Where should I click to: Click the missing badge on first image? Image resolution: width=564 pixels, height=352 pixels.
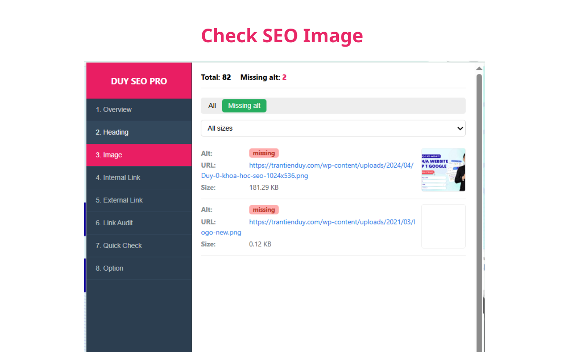coord(263,153)
